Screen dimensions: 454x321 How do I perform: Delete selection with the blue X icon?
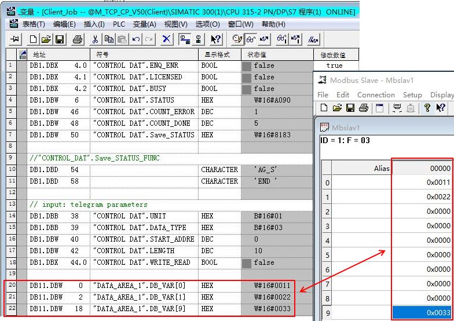167,39
